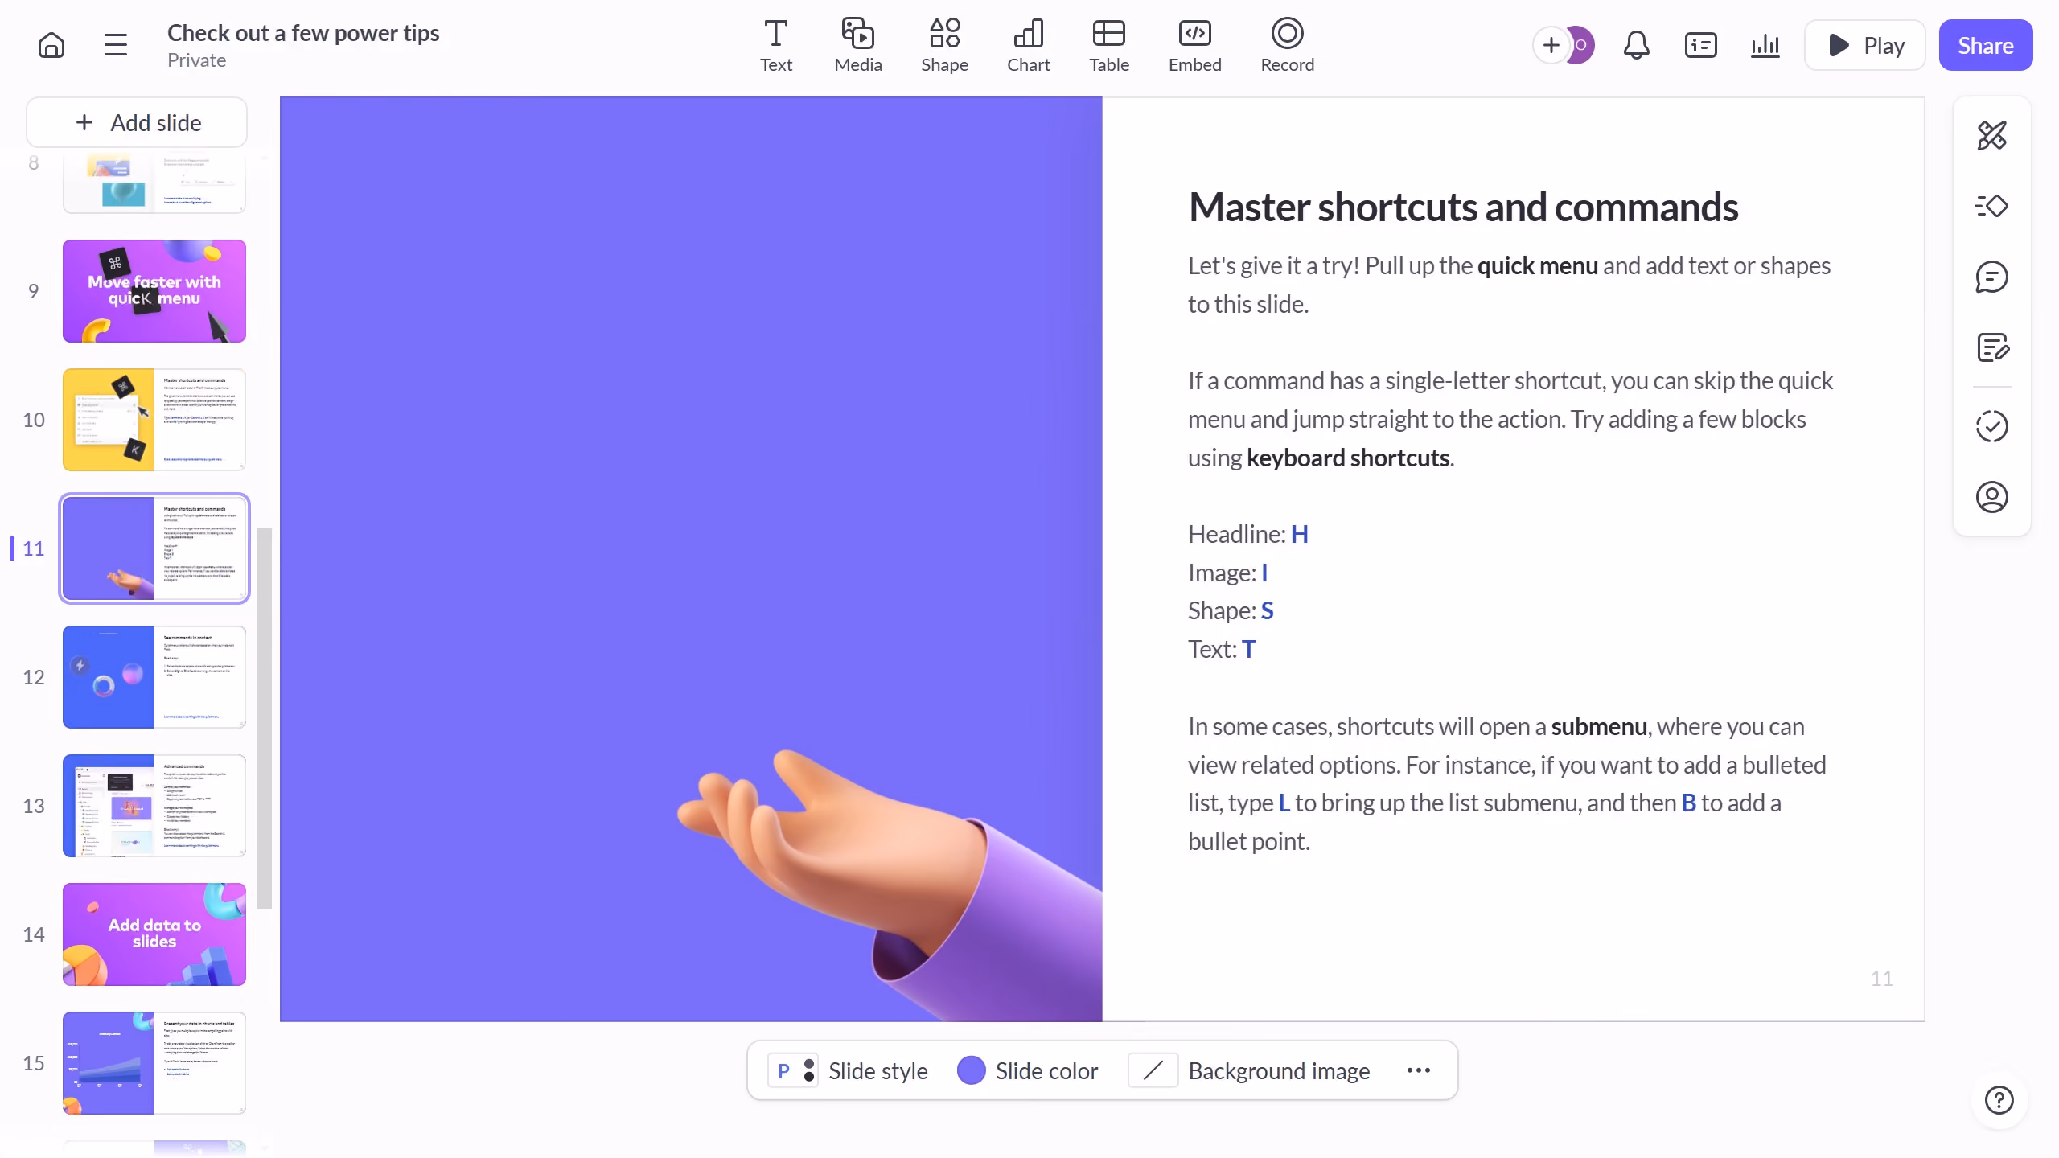
Task: Click the 'keyboard shortcuts' bold text
Action: click(1348, 458)
